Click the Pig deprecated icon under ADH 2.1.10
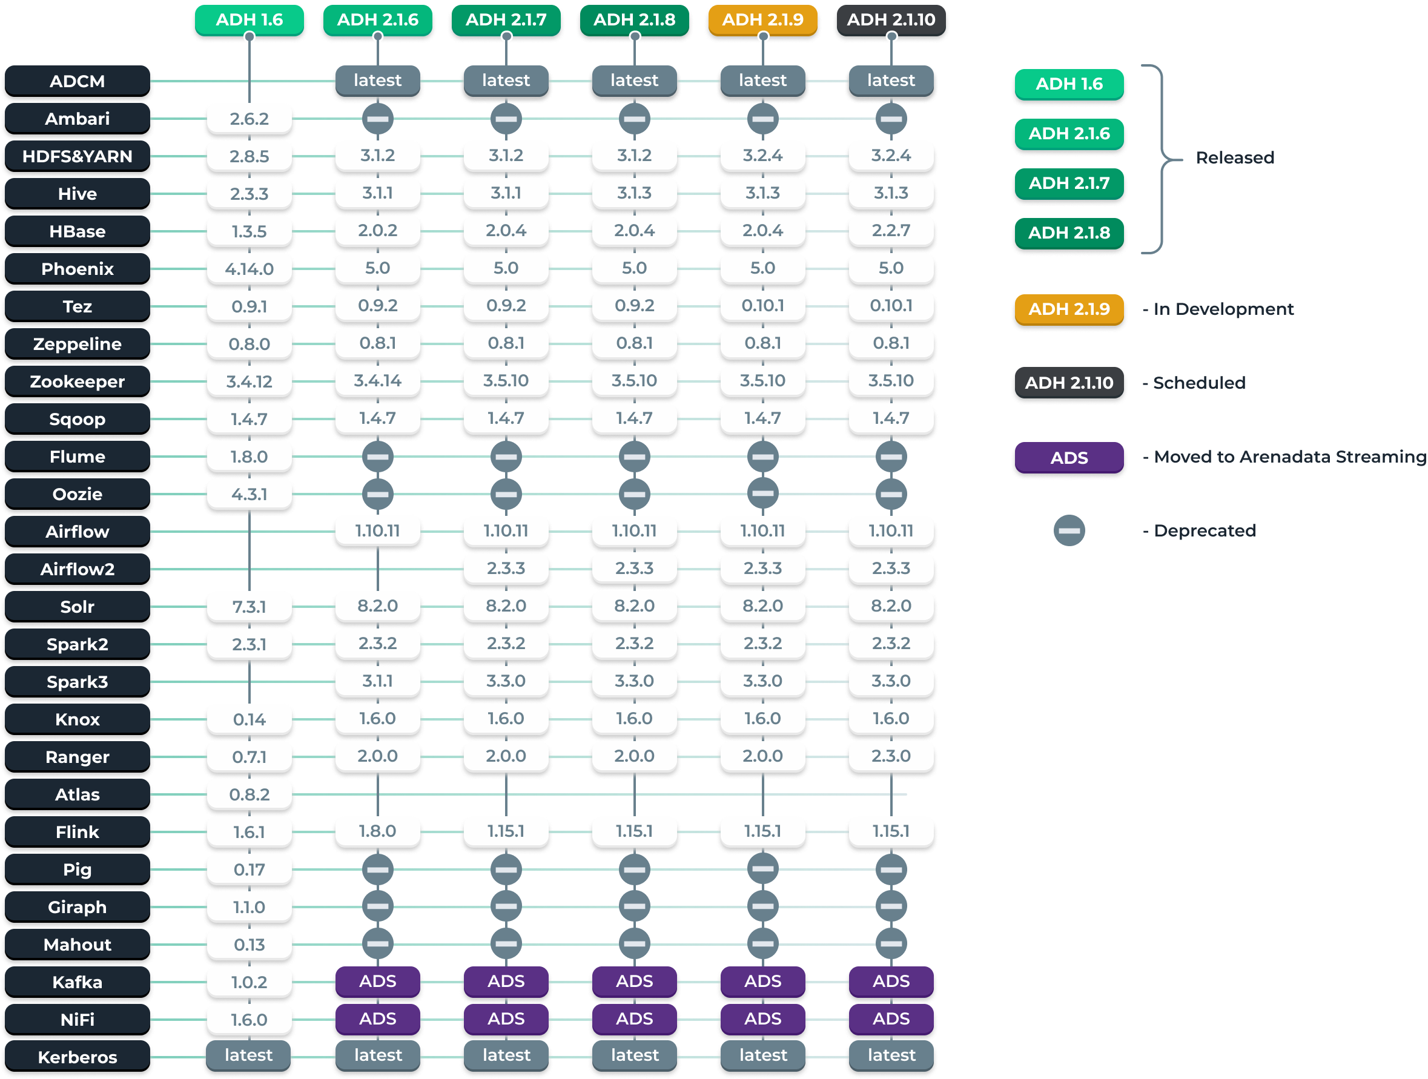1428x1079 pixels. [891, 869]
